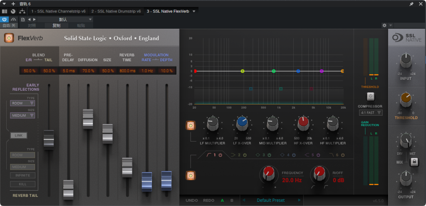The width and height of the screenshot is (426, 206).
Task: Open the compressor 4:1 FAST dropdown
Action: pos(371,112)
